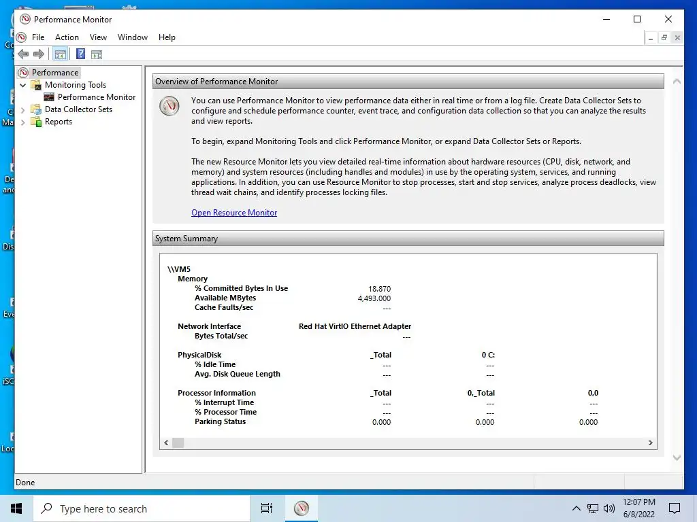Open the Help menu
Viewport: 697px width, 522px height.
pyautogui.click(x=167, y=37)
